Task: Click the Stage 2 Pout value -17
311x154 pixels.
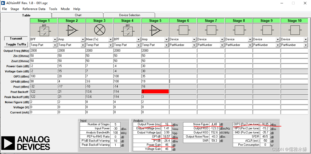Action: 72,86
